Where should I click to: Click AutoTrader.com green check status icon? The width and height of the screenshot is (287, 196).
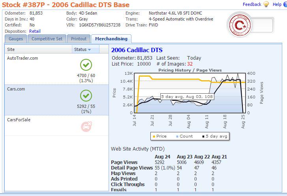tap(86, 65)
